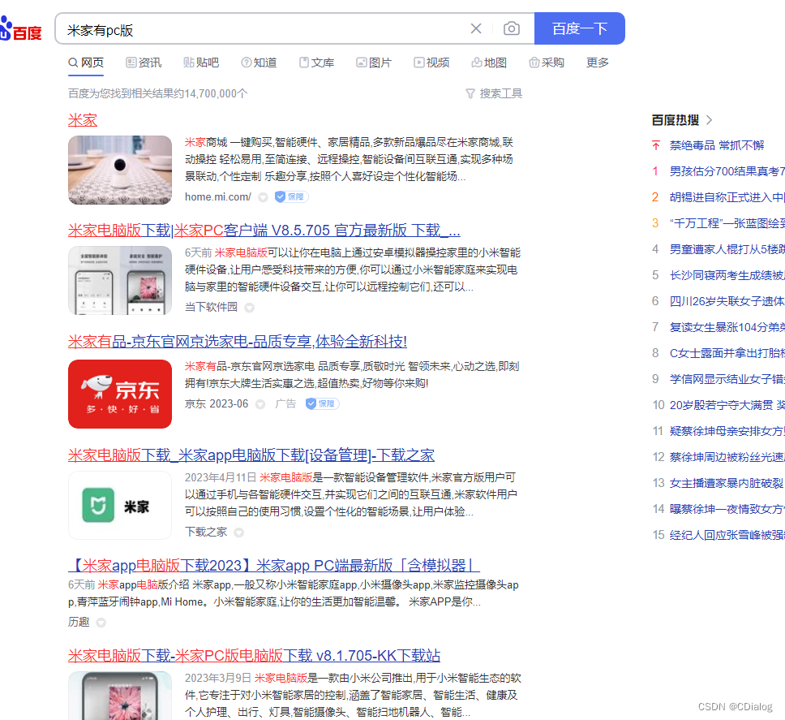Open 米家电脑版下载 KK下载站 result link

tap(254, 656)
